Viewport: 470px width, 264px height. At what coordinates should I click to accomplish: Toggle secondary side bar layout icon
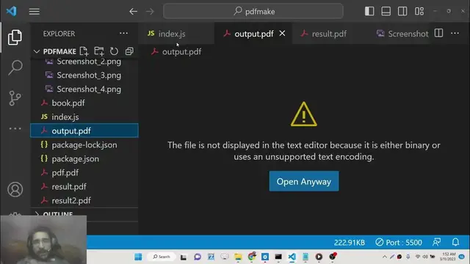402,12
